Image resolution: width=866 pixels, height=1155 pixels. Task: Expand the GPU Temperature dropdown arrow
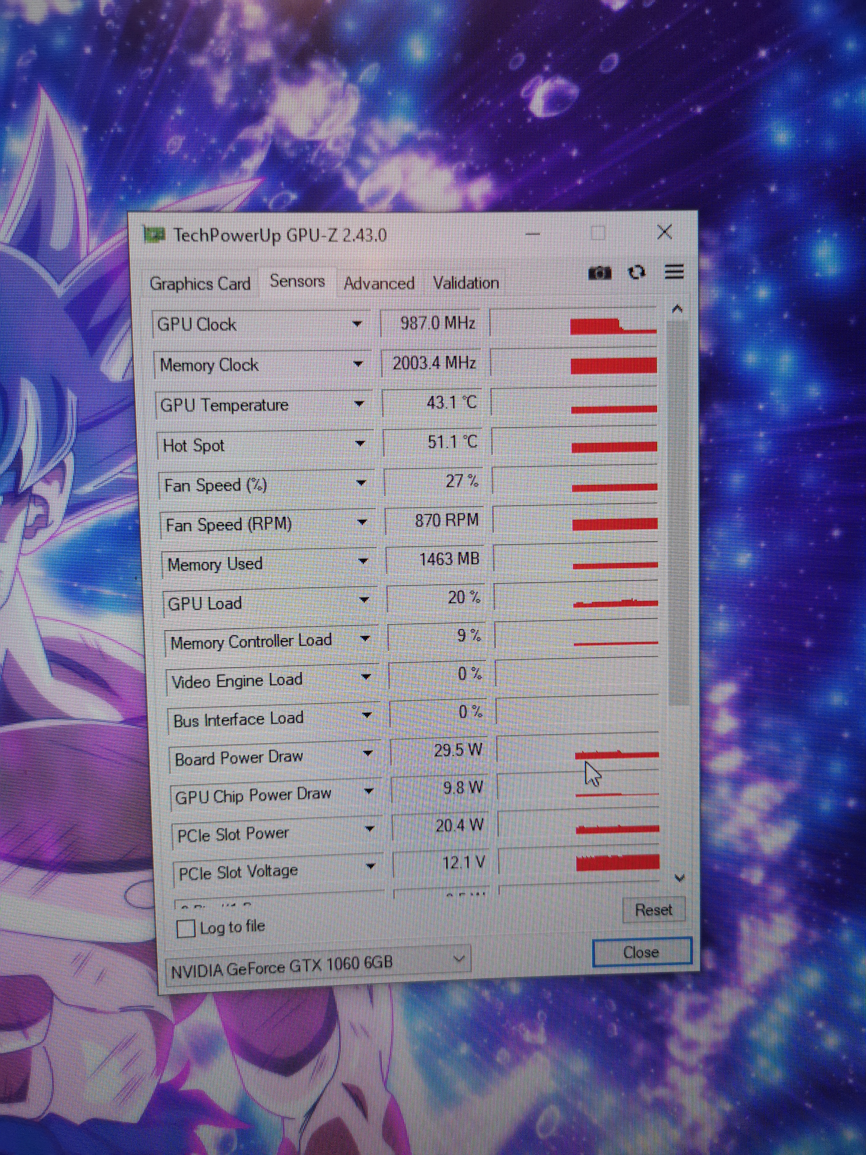[x=359, y=404]
